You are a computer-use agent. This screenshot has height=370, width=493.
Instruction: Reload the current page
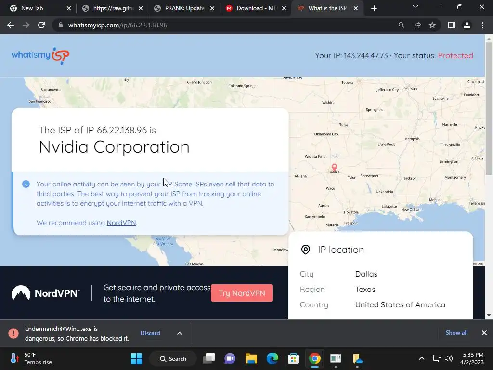[41, 25]
